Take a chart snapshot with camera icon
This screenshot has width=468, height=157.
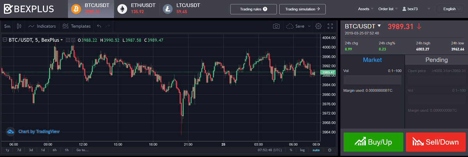[x=276, y=26]
